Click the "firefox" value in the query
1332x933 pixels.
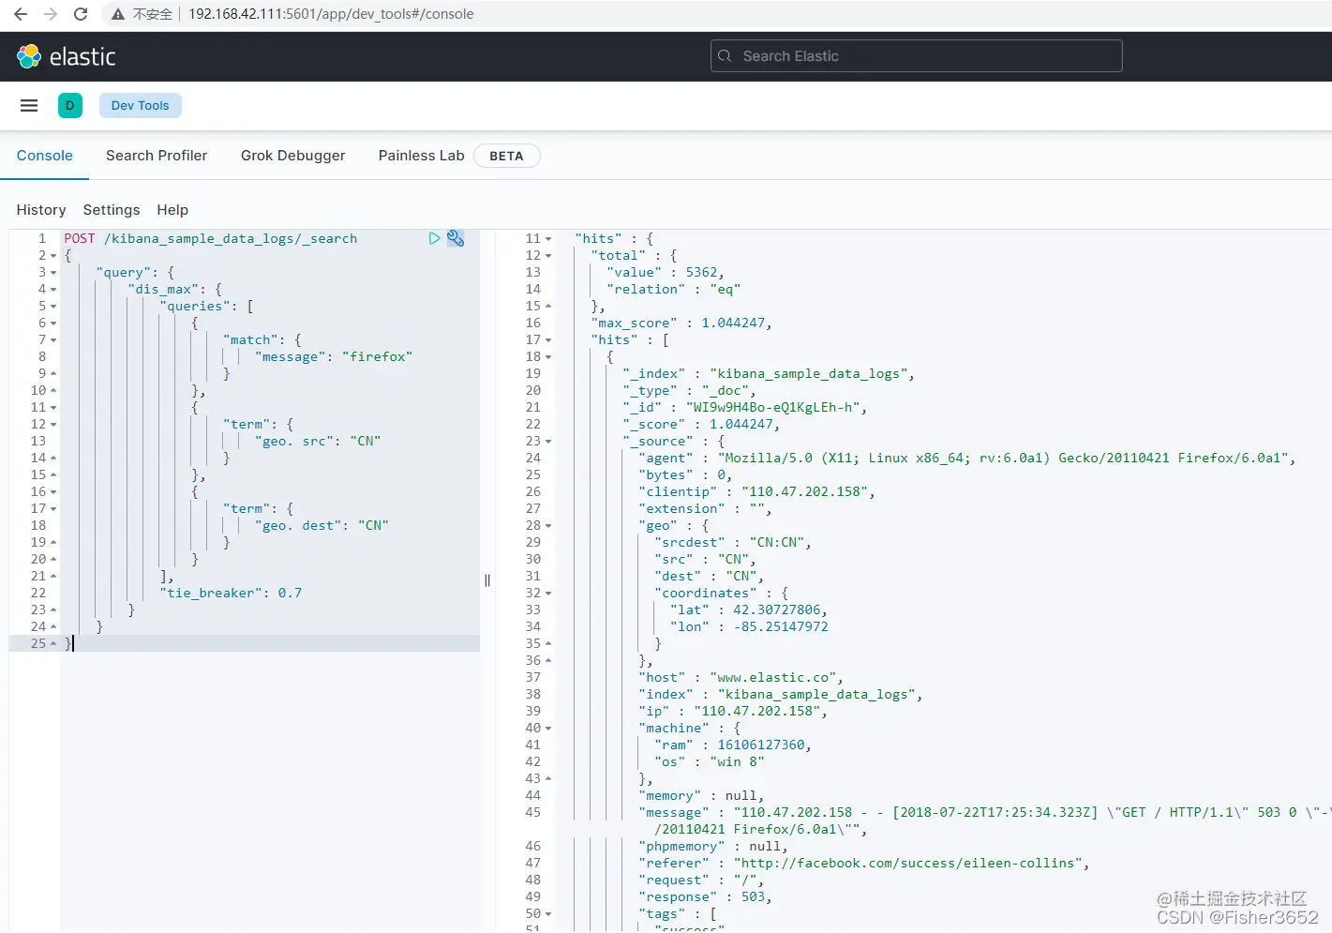[377, 356]
